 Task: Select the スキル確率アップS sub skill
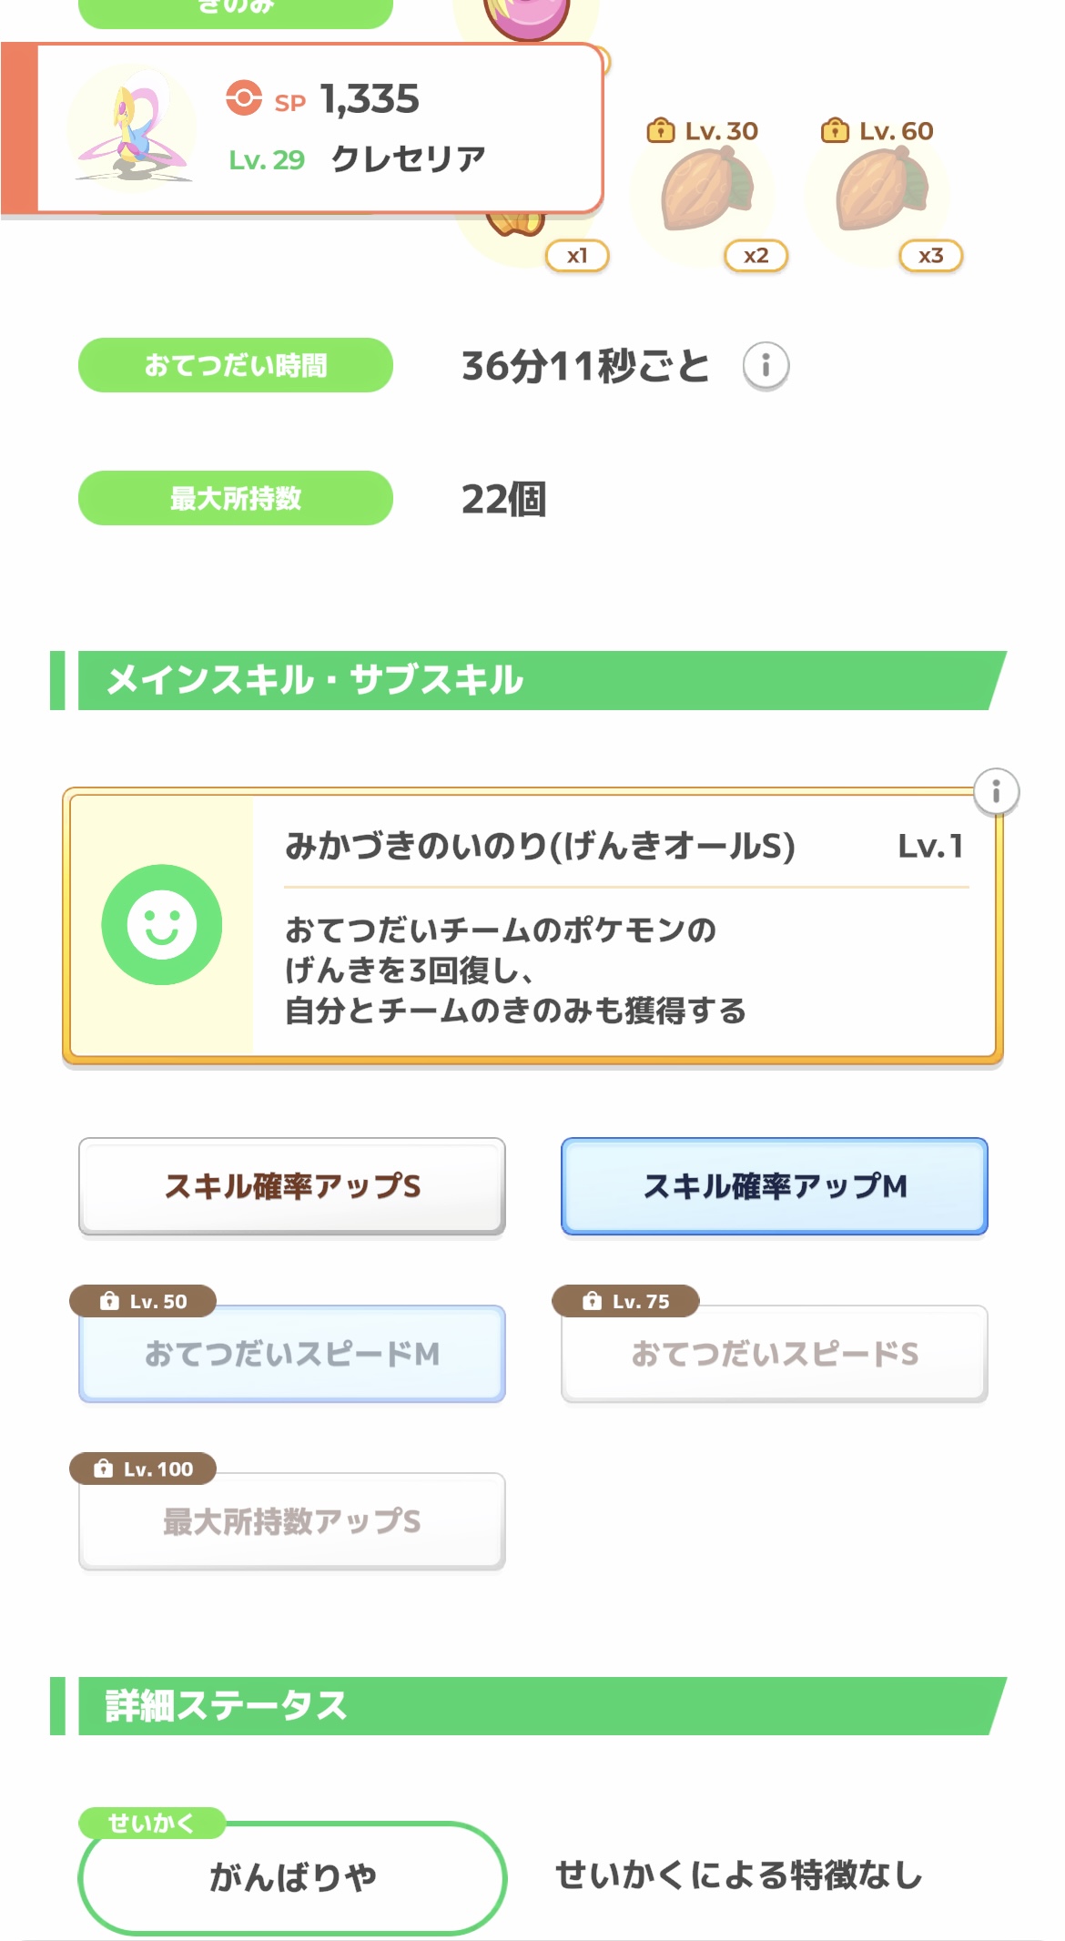coord(292,1186)
